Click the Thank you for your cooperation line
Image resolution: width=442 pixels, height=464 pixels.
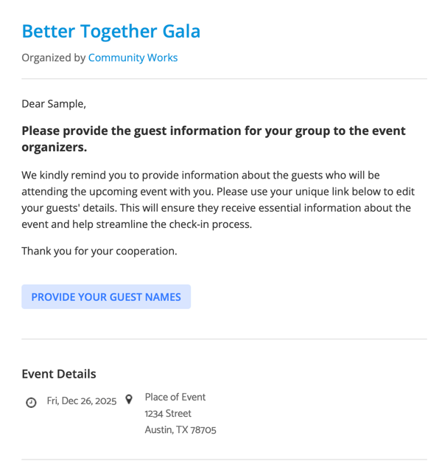[x=99, y=251]
